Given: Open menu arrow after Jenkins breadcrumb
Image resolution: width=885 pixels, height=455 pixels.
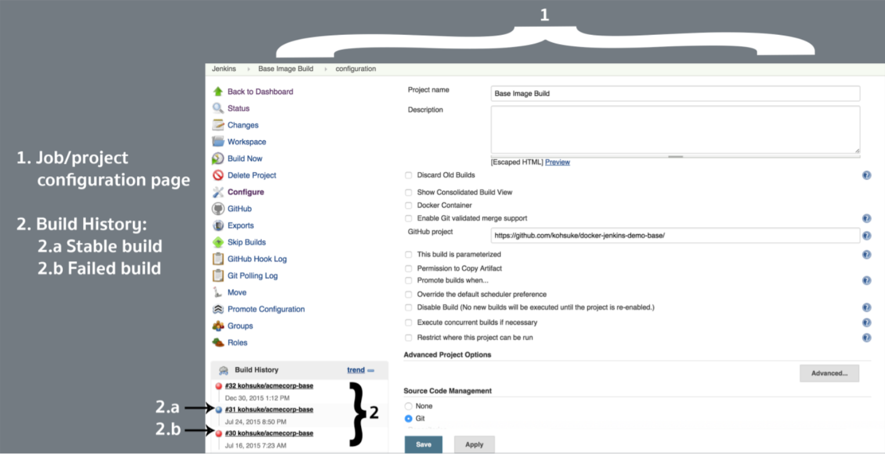Looking at the screenshot, I should (248, 69).
